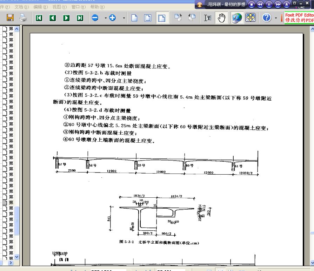The height and width of the screenshot is (271, 314).
Task: Click line ④60 号墩墩身上端断面的混凝土应变
Action: 109,140
